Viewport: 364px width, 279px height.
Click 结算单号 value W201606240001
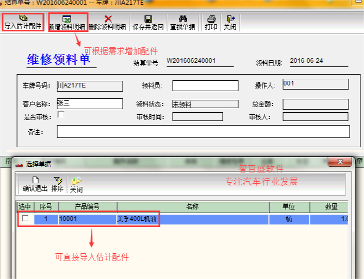click(191, 61)
